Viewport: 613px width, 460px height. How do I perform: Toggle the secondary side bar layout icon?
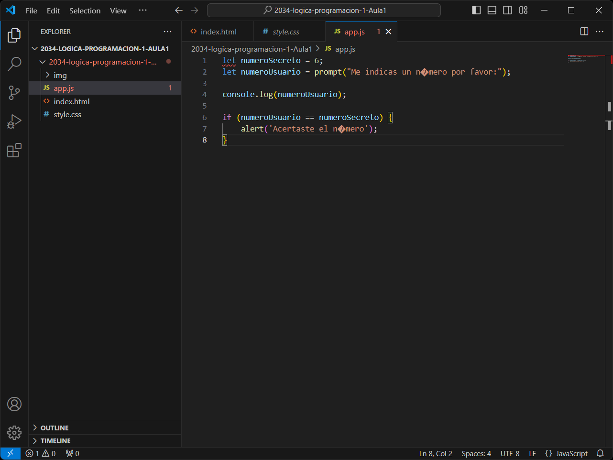point(507,10)
